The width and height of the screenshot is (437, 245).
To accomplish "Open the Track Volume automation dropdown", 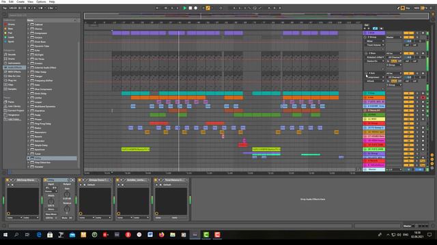I will (x=375, y=45).
